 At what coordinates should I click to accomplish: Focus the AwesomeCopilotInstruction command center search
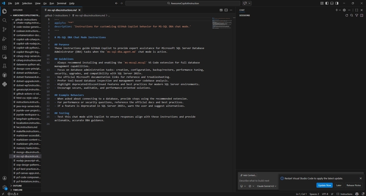(183, 3)
